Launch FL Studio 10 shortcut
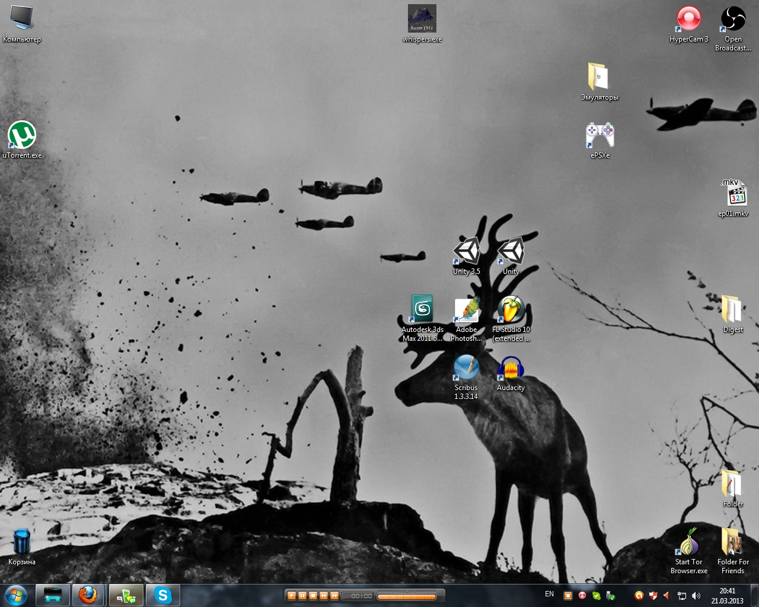 (x=511, y=311)
